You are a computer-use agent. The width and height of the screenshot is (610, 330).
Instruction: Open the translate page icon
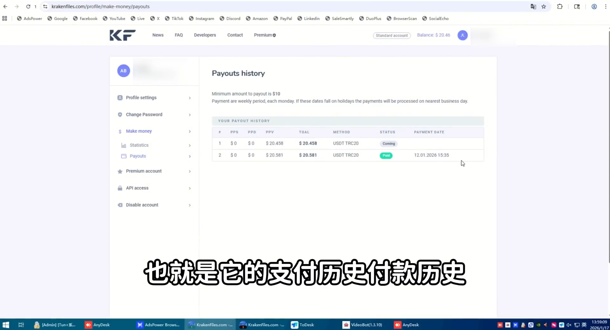pyautogui.click(x=533, y=6)
